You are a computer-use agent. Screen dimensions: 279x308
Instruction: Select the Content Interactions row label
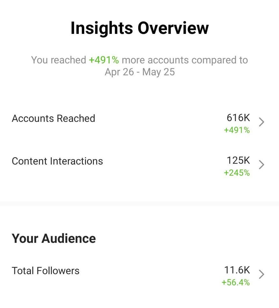click(57, 161)
